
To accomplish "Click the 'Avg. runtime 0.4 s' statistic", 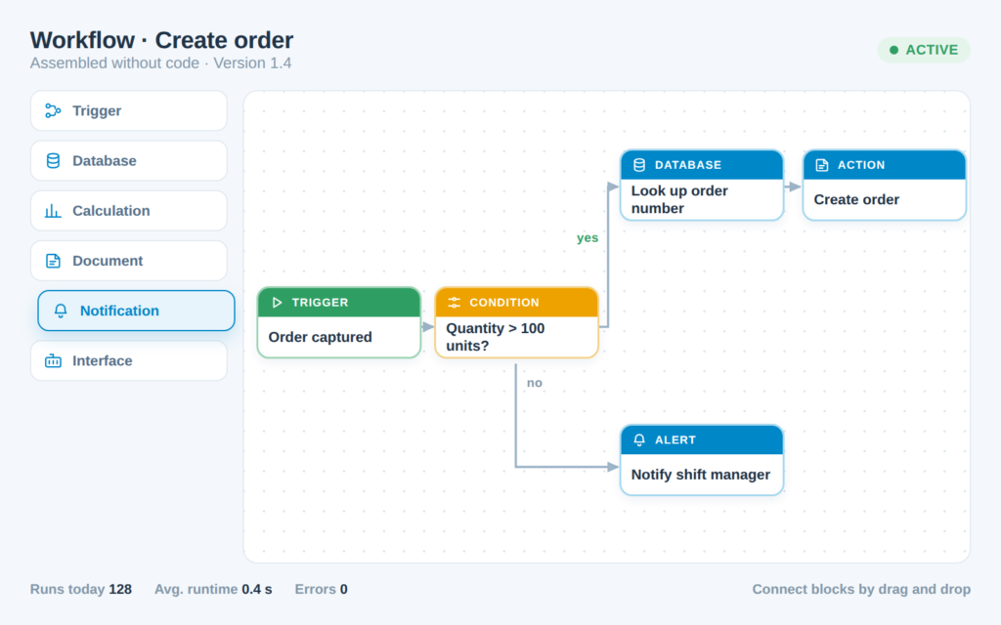I will (213, 589).
